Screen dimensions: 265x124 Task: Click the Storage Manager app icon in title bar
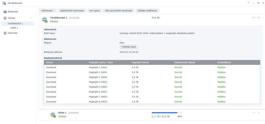[4, 3]
